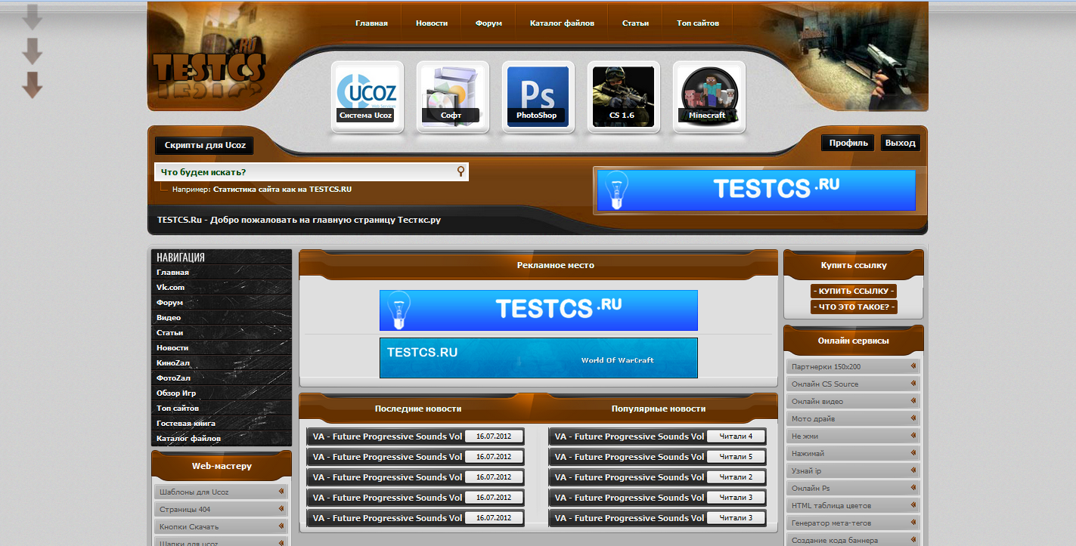Open Форум in top menu

pos(488,23)
